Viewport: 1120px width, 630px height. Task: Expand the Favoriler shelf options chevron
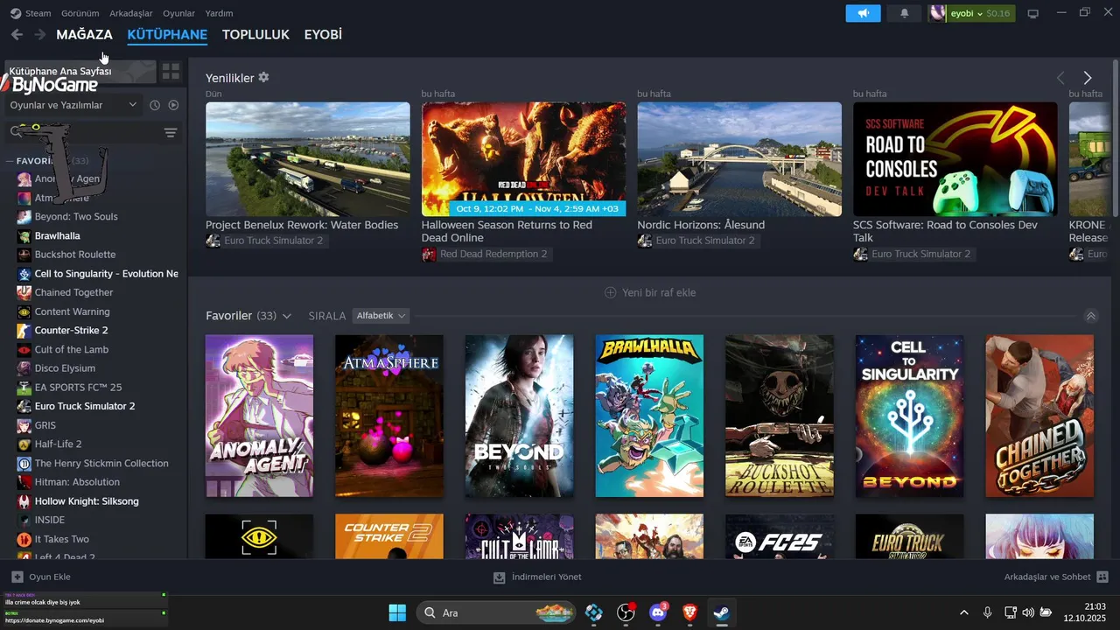(287, 316)
